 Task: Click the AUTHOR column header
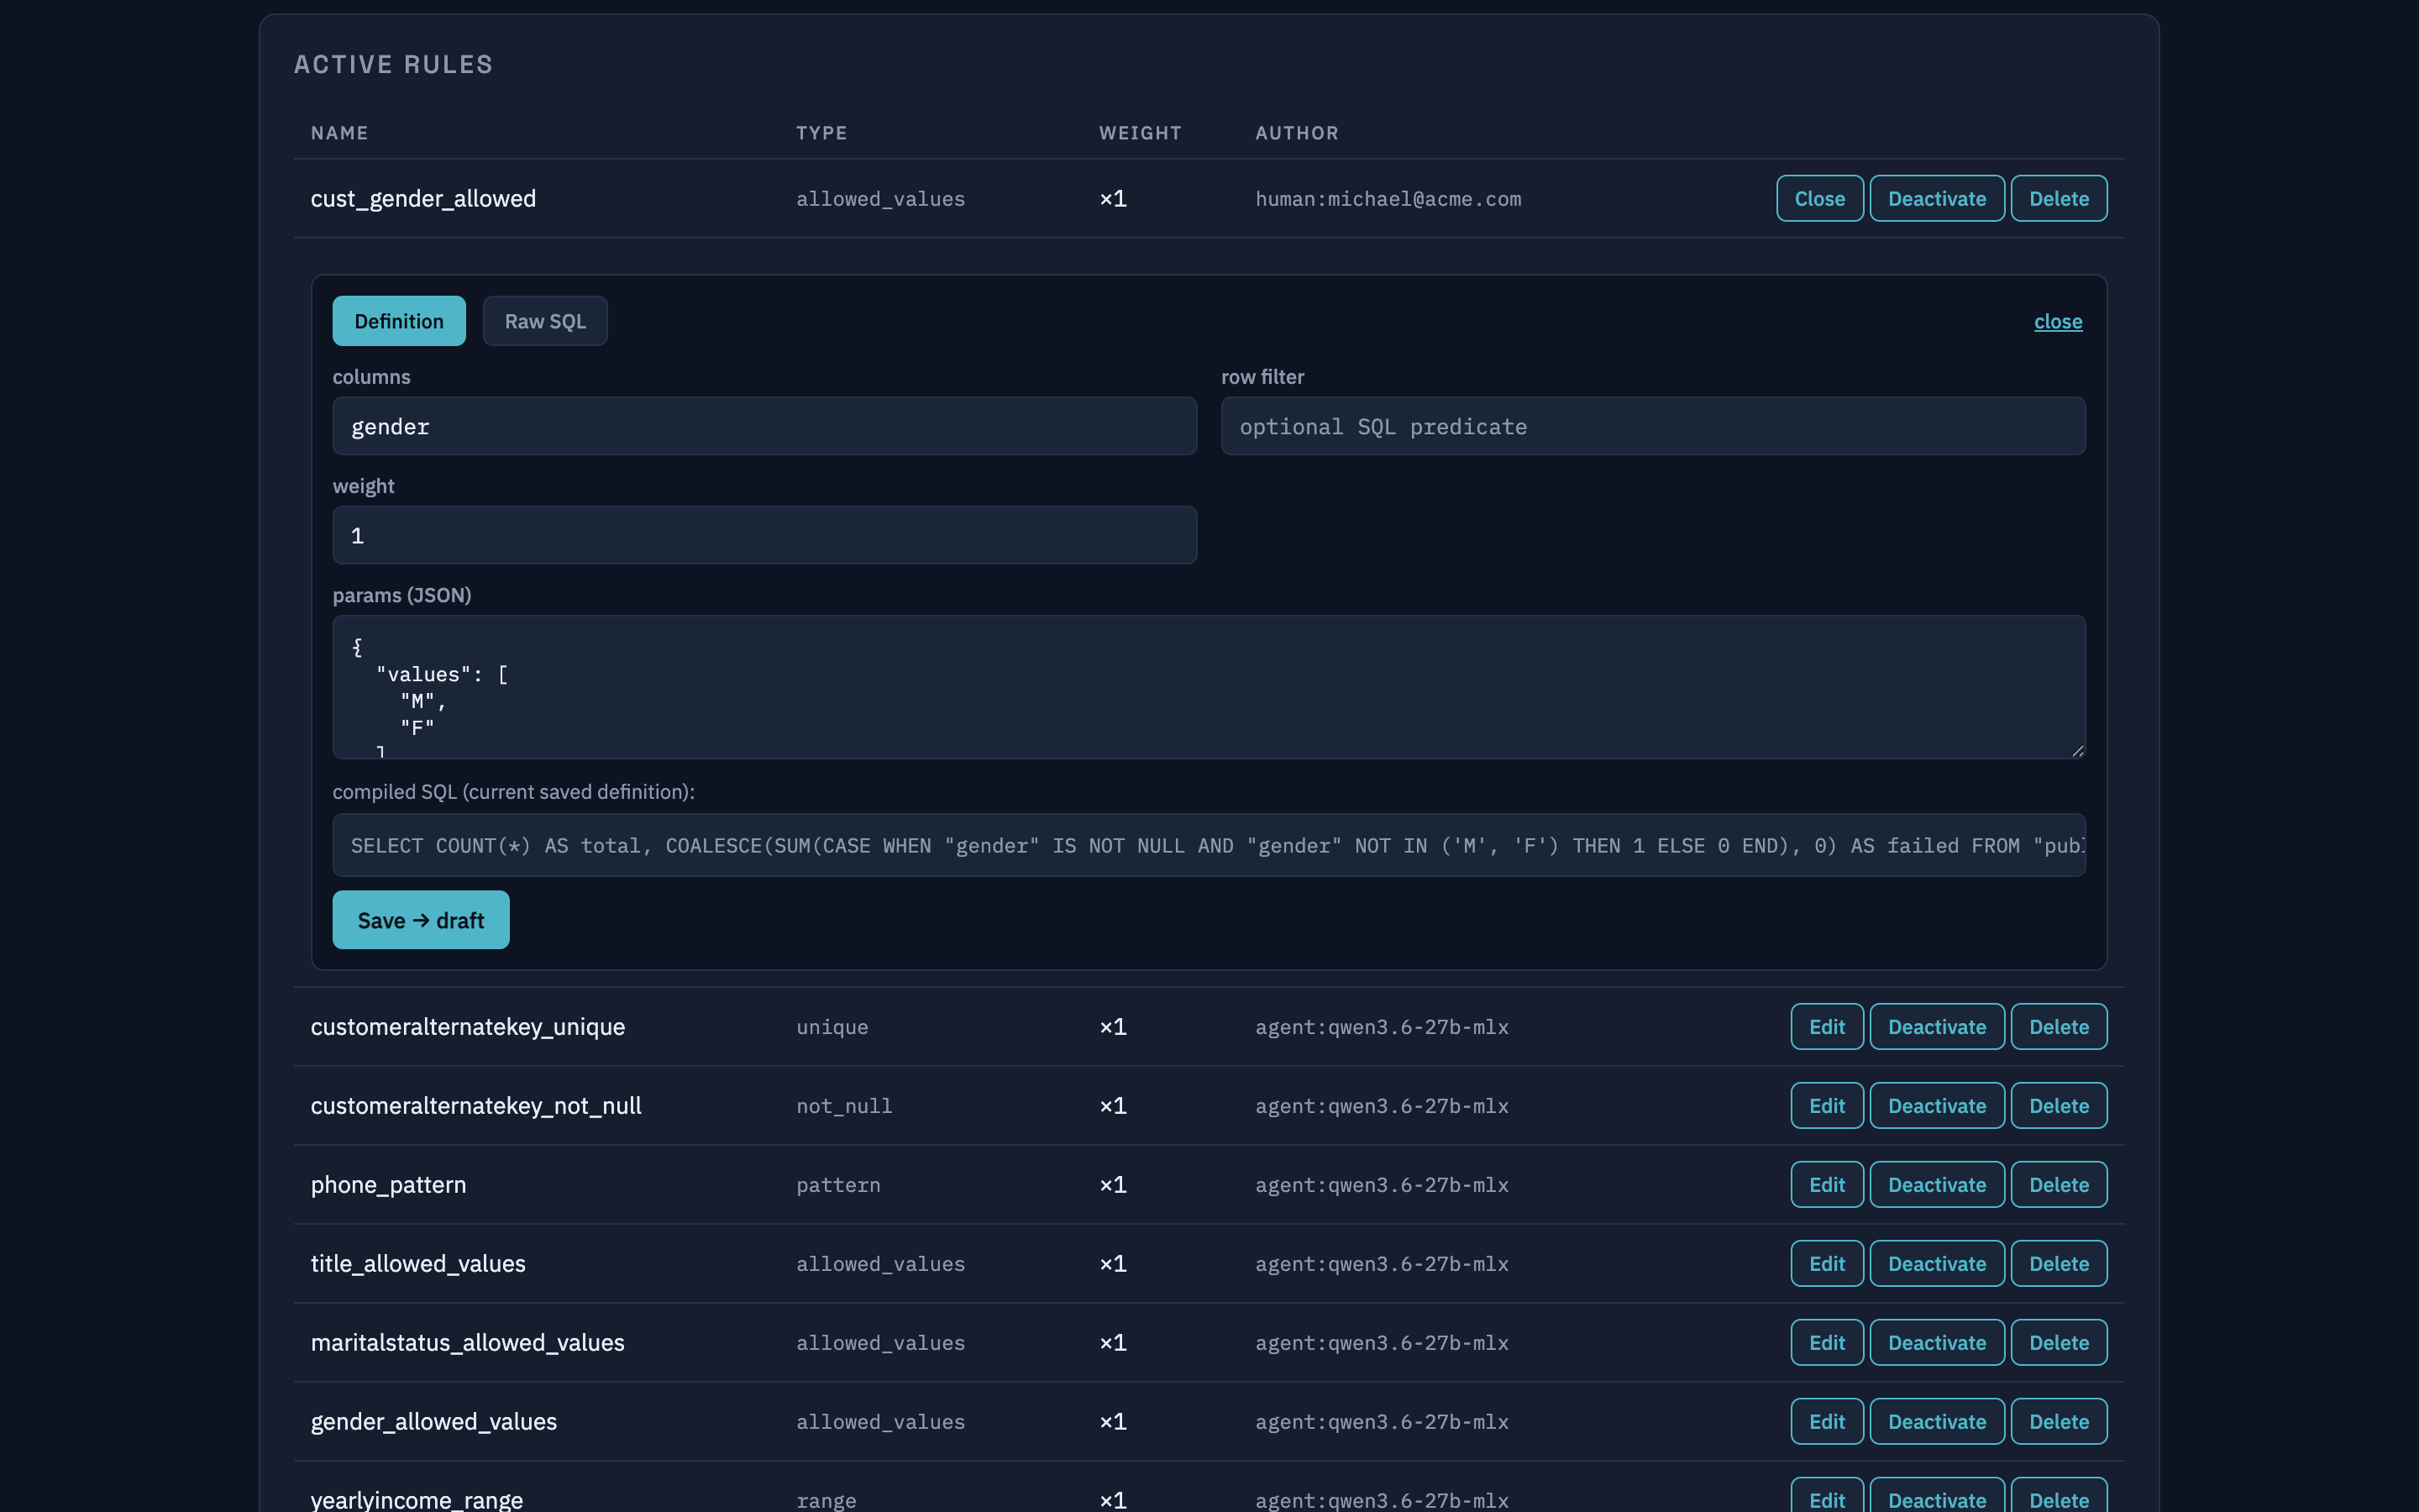(x=1297, y=133)
